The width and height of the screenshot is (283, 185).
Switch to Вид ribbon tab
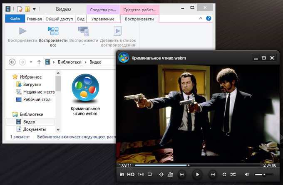tap(81, 19)
